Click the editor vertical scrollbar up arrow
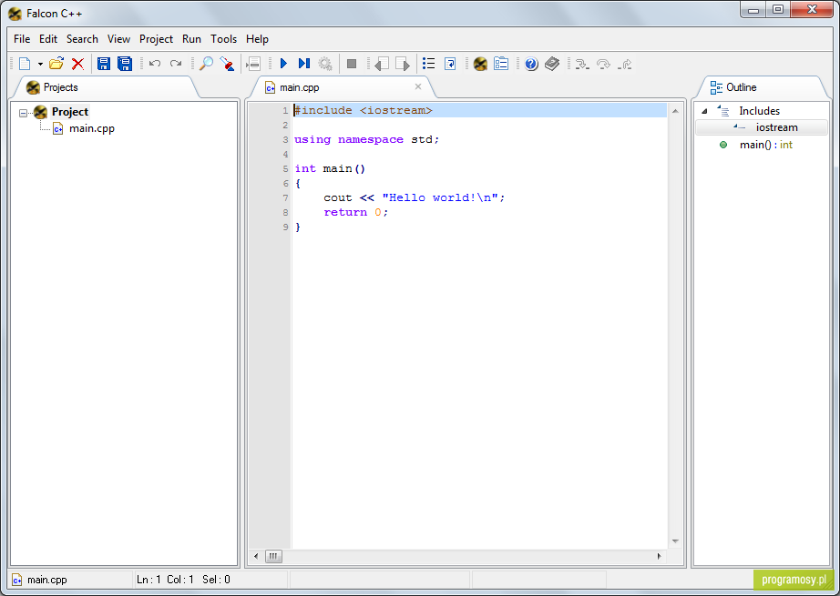This screenshot has width=840, height=596. 675,111
